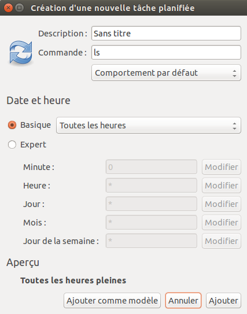Click into the Minute value field

(152, 167)
